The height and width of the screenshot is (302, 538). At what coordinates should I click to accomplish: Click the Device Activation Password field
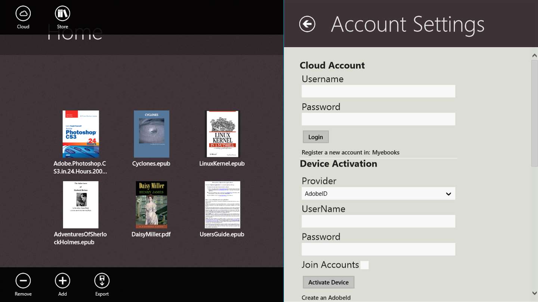378,249
